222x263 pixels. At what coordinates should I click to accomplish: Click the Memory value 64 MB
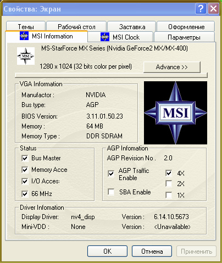pyautogui.click(x=95, y=126)
